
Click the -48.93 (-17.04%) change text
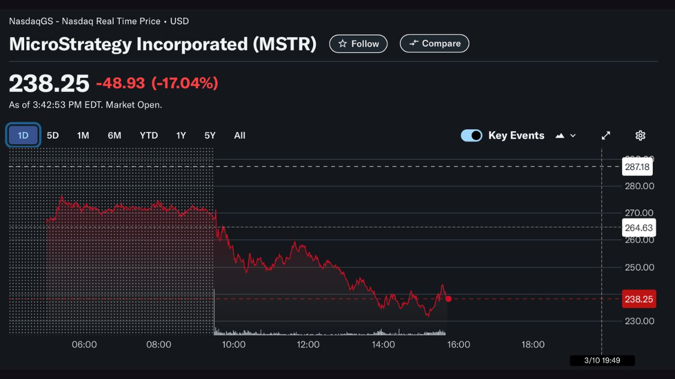pos(157,83)
